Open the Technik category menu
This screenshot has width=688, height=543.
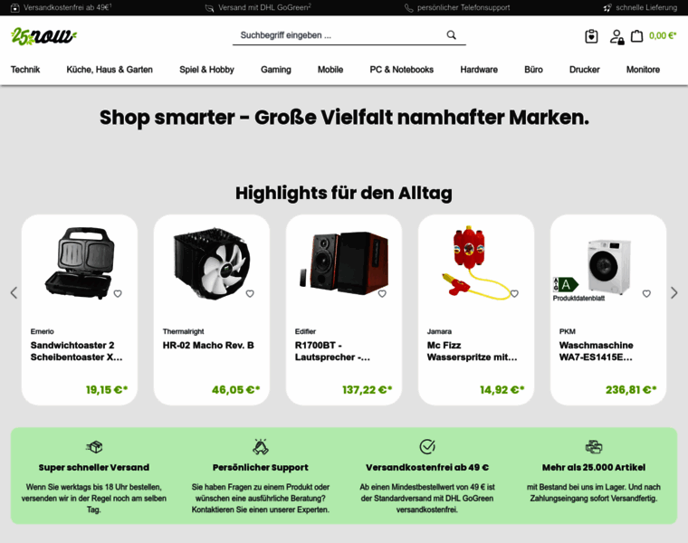tap(25, 70)
